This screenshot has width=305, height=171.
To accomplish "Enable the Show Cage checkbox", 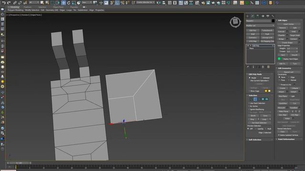I will 249,91.
